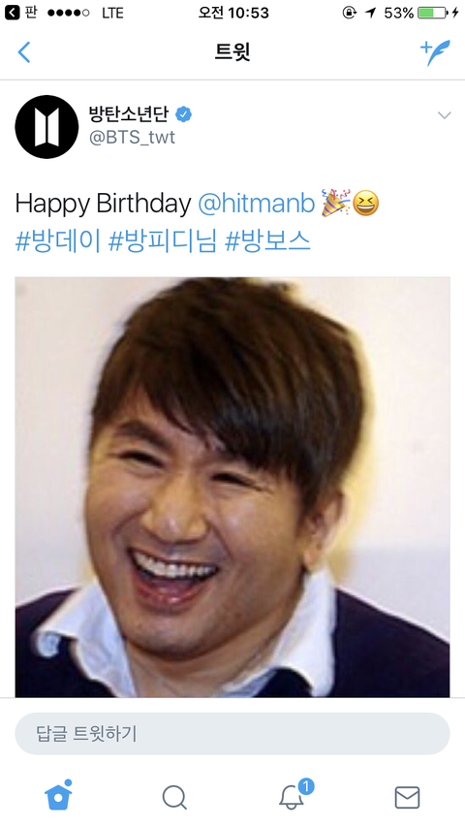
Task: Open the attached tweet photo
Action: click(x=232, y=487)
